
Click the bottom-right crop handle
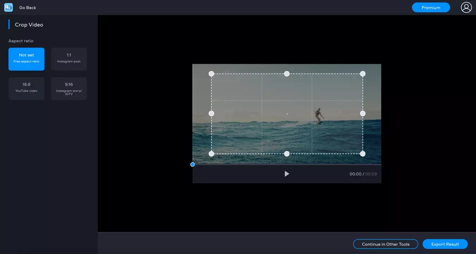[x=362, y=153]
